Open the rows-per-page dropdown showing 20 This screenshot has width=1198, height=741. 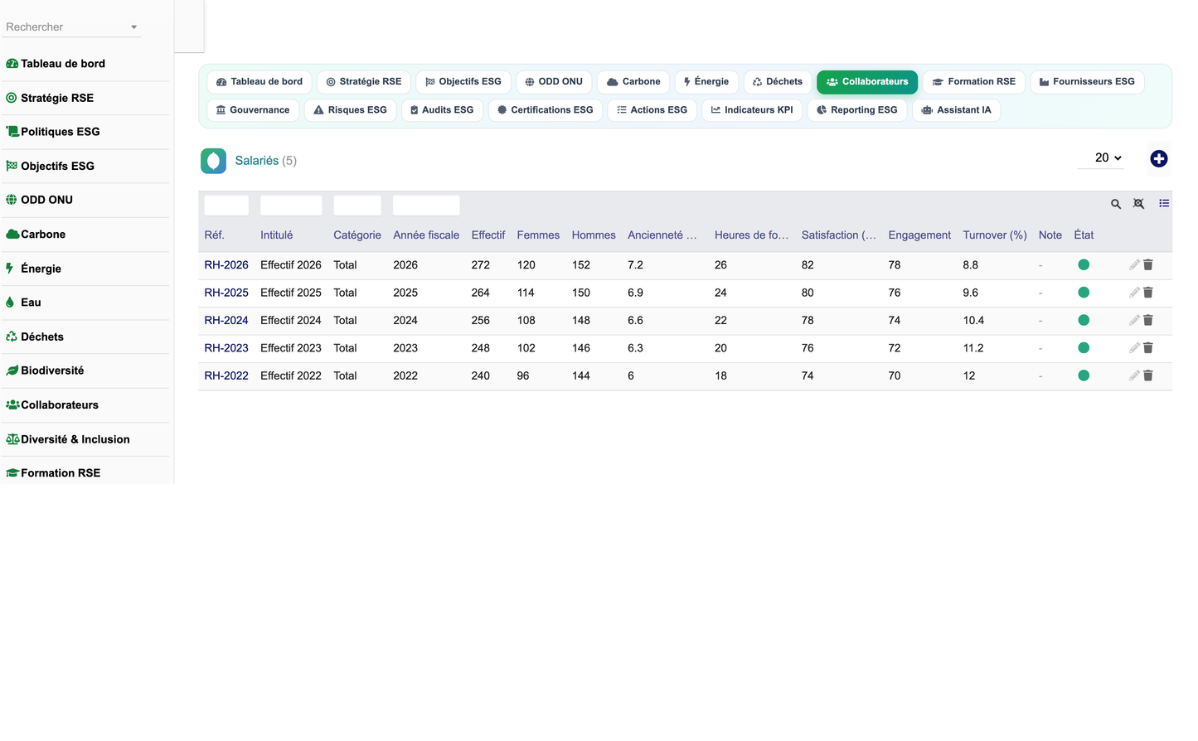coord(1100,157)
